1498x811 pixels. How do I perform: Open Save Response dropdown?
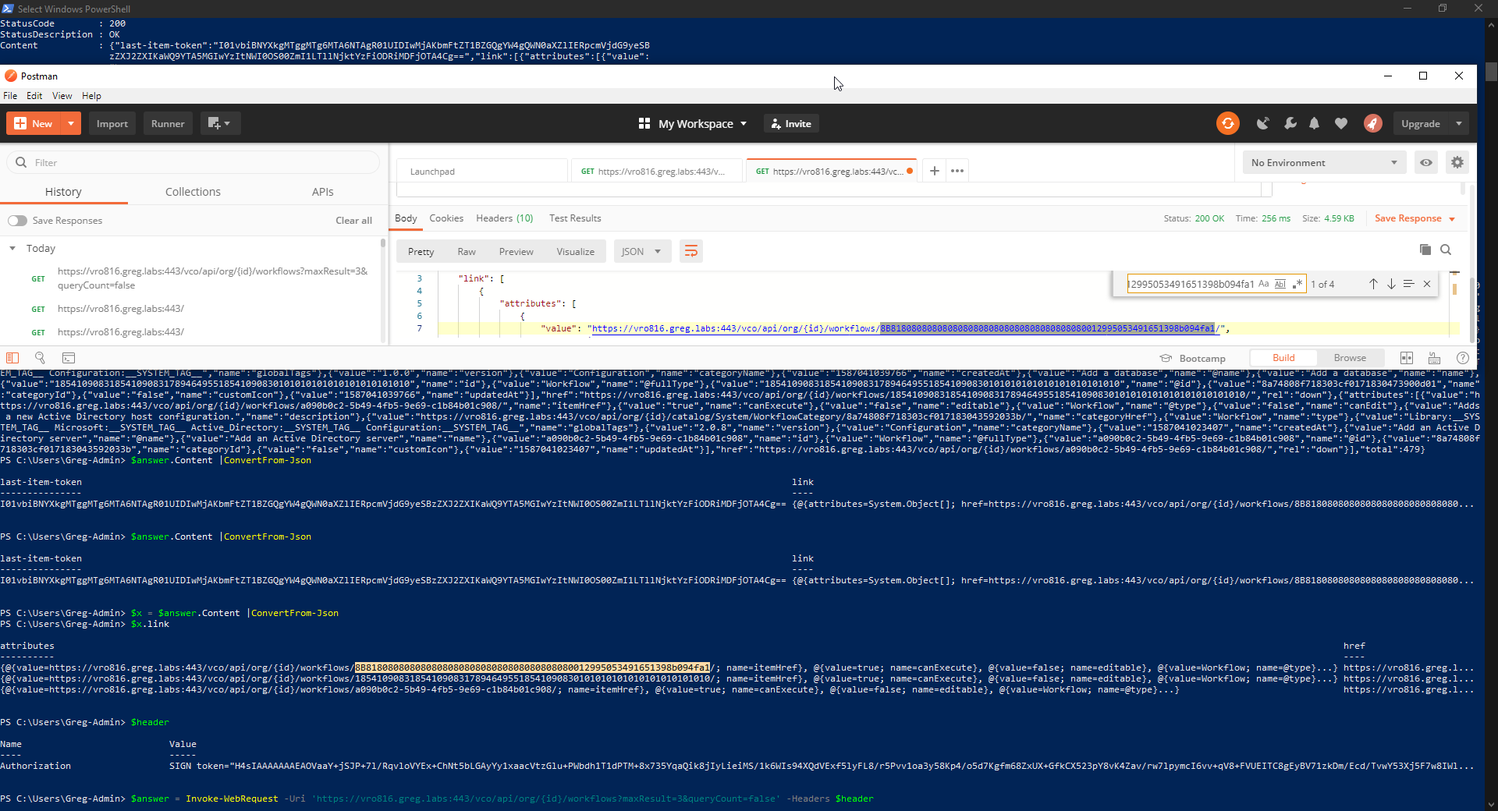[1415, 218]
